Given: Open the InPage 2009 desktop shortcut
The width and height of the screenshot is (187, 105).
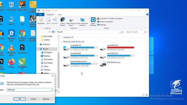Looking at the screenshot, I should pos(22,6).
